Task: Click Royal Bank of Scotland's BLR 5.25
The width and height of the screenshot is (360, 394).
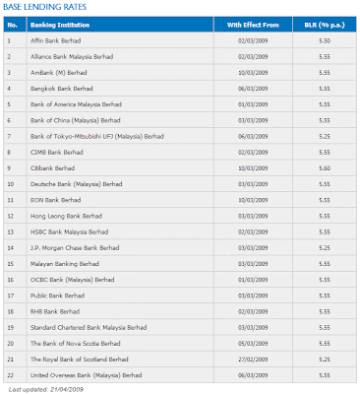Action: coord(325,360)
